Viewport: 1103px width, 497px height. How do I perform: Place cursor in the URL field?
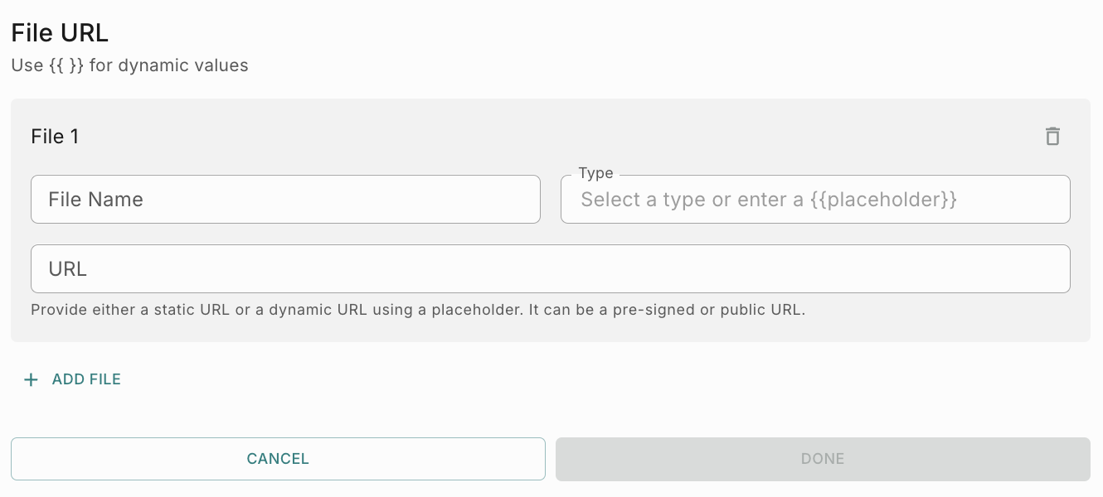tap(551, 268)
